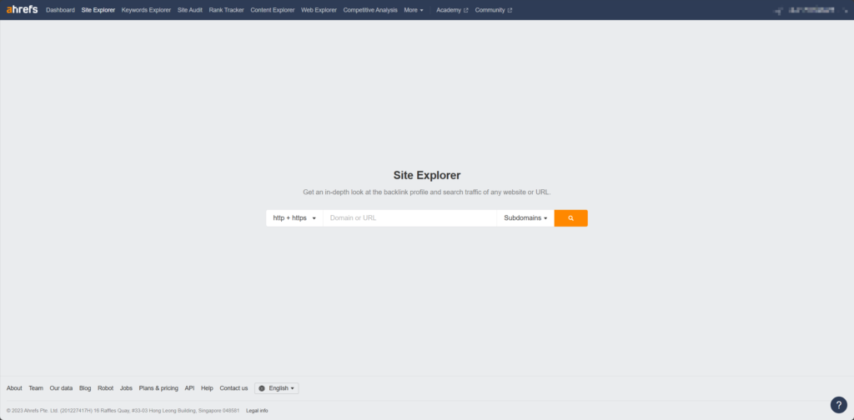Go to Dashboard
The width and height of the screenshot is (854, 420).
click(x=60, y=10)
